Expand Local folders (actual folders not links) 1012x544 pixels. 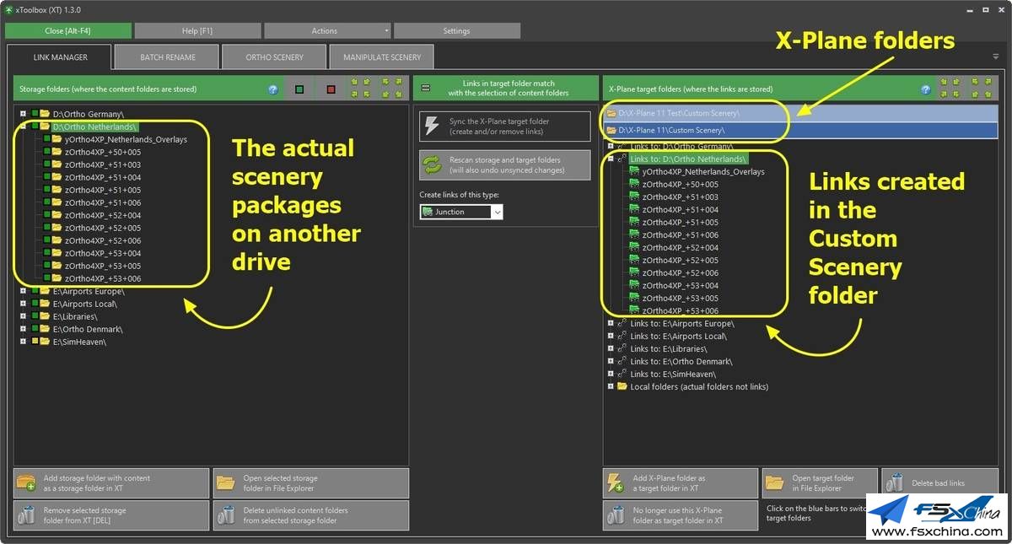coord(610,386)
